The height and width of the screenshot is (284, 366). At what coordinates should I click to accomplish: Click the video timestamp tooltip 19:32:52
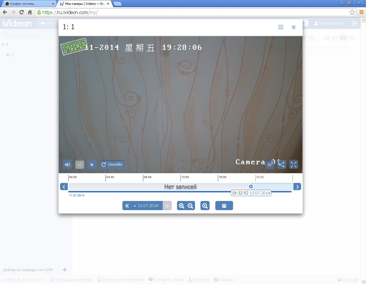point(251,193)
